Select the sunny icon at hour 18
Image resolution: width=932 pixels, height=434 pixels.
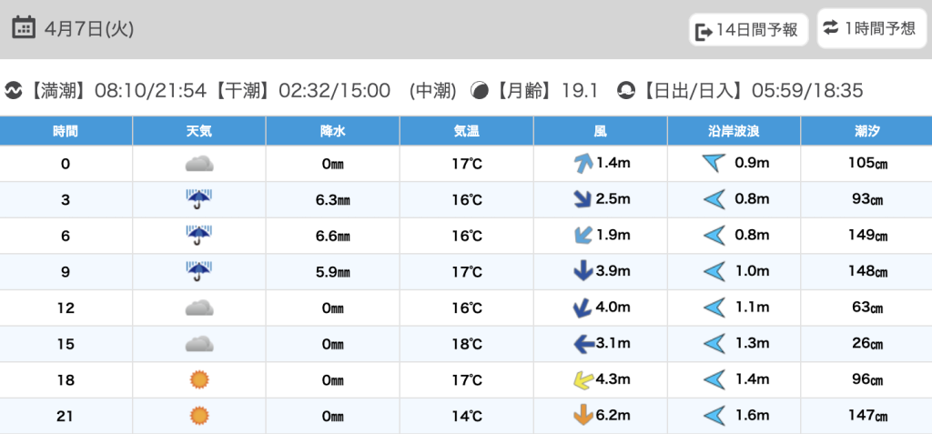click(x=199, y=379)
